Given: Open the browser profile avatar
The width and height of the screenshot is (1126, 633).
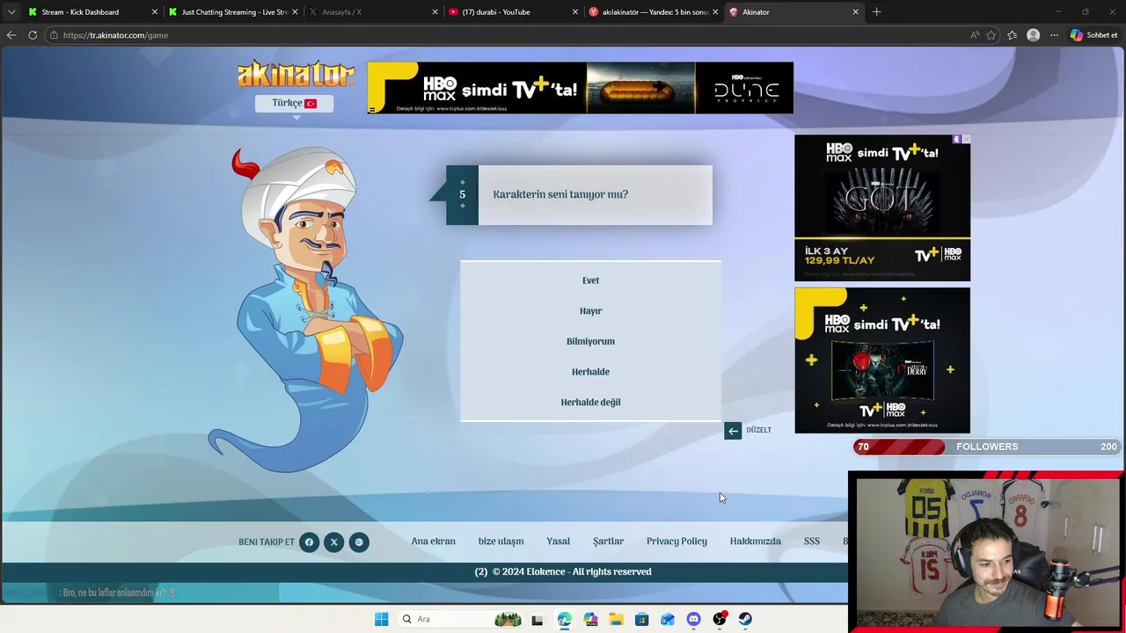Looking at the screenshot, I should click(1034, 35).
